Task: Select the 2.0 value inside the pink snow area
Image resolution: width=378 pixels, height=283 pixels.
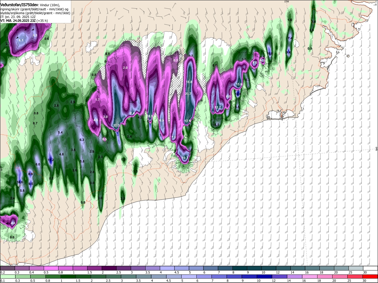Action: (125, 68)
